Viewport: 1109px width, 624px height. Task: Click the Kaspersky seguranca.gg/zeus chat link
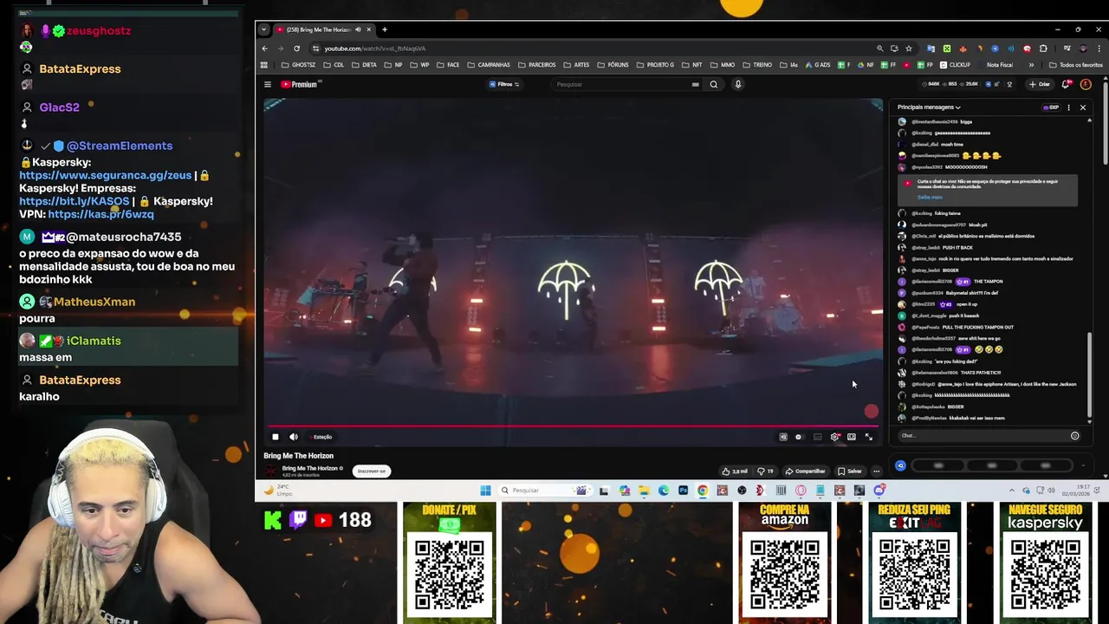tap(106, 175)
